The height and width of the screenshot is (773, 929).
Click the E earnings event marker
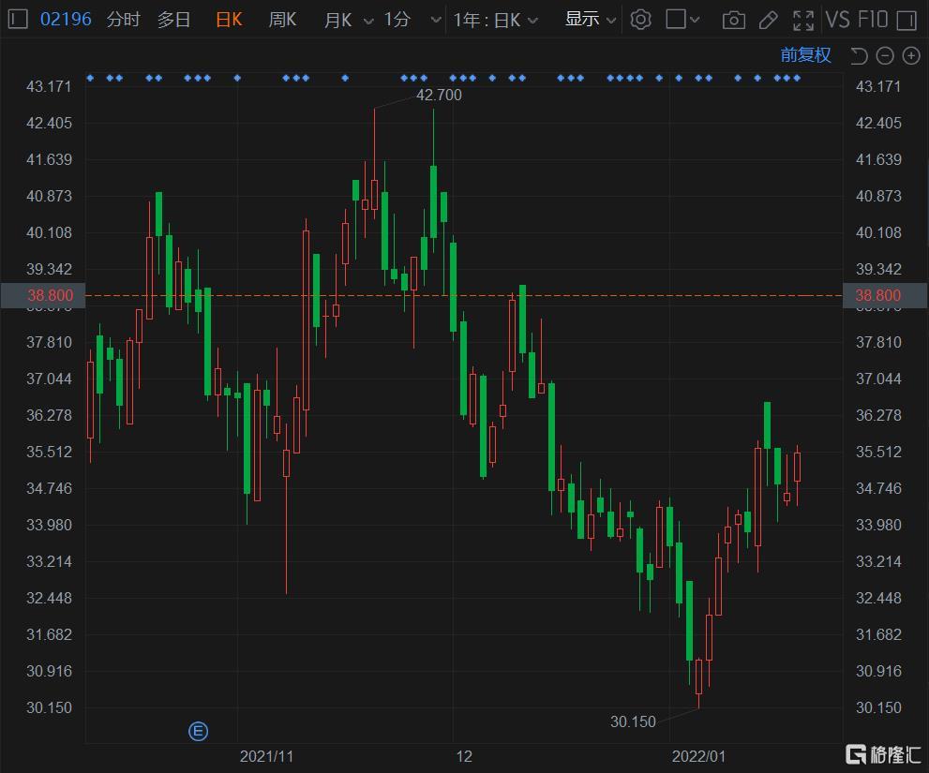(x=198, y=732)
